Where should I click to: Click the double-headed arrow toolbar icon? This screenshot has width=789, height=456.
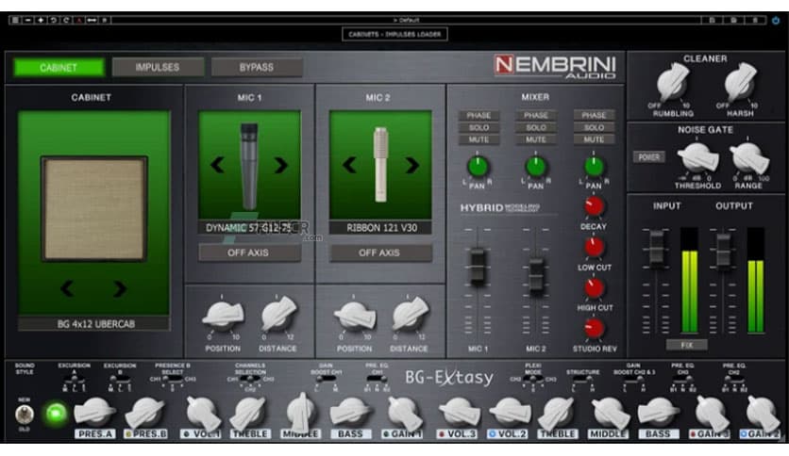tap(92, 20)
